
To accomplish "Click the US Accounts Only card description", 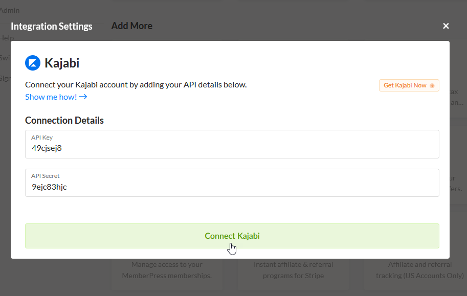I will click(419, 270).
